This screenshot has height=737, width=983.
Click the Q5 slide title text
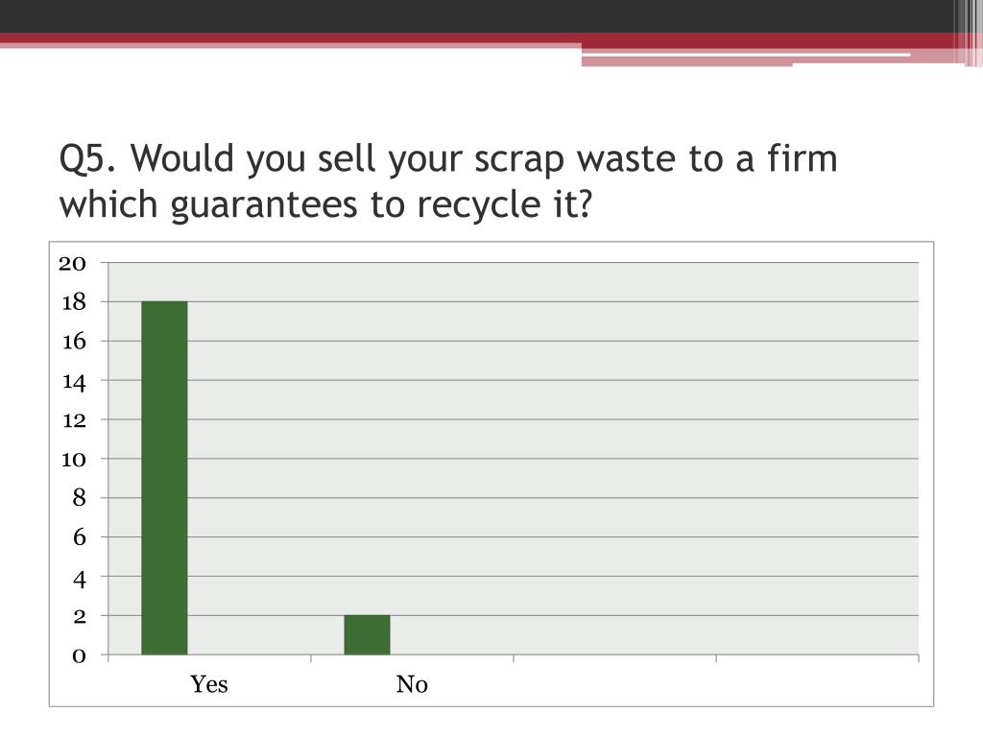[x=448, y=181]
